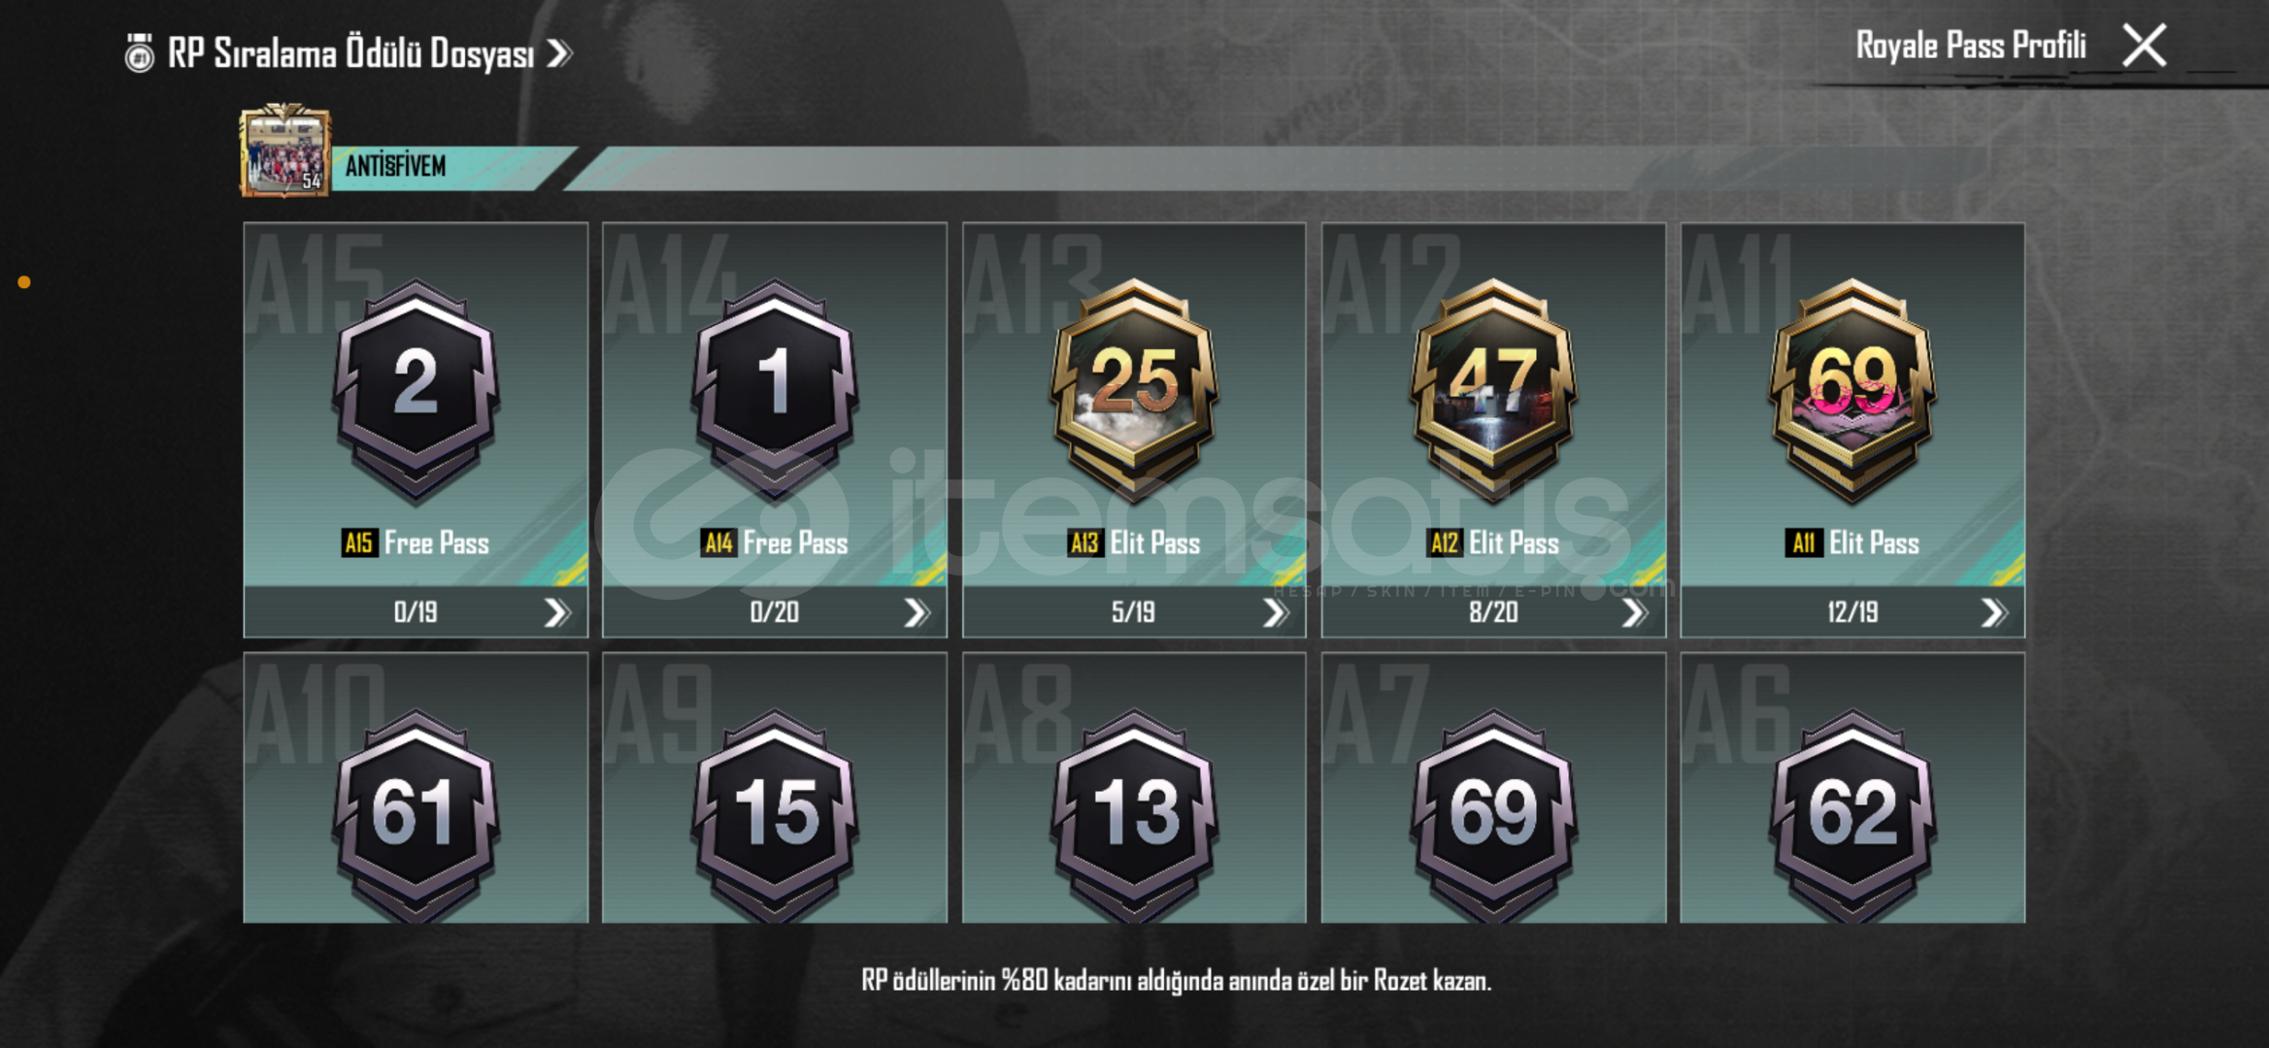This screenshot has height=1048, width=2269.
Task: Expand the A14 rewards arrow beside 0/20
Action: click(x=916, y=612)
